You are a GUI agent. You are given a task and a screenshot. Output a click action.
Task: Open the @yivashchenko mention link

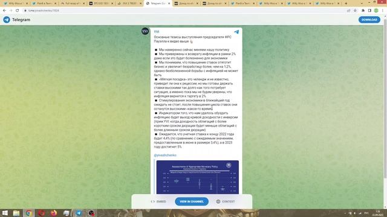point(165,156)
